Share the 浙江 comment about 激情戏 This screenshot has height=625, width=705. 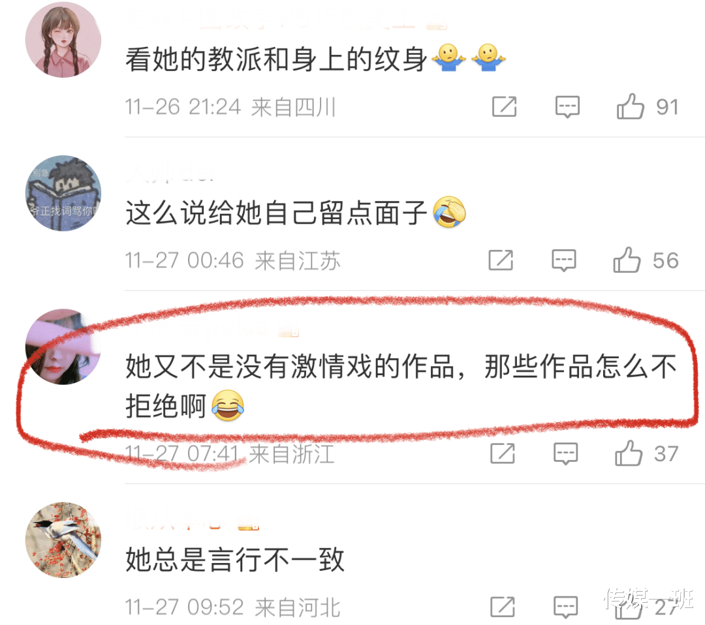point(502,453)
